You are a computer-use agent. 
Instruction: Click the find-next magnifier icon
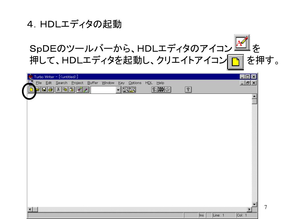click(x=126, y=90)
